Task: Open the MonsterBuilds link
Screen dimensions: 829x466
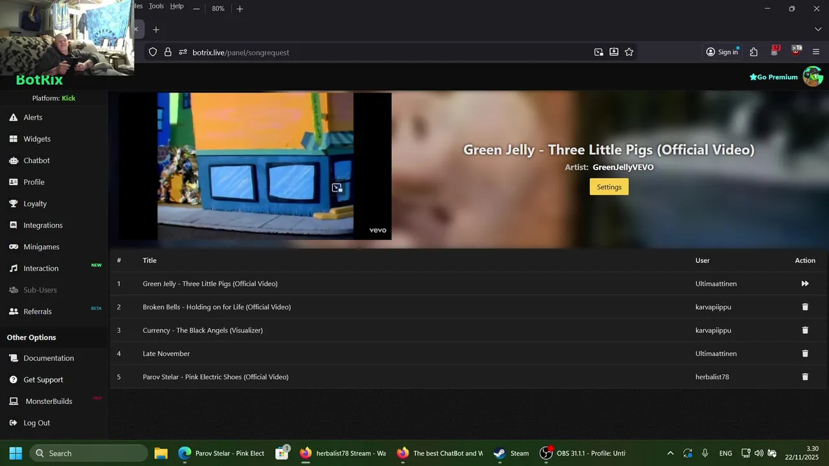Action: click(49, 401)
